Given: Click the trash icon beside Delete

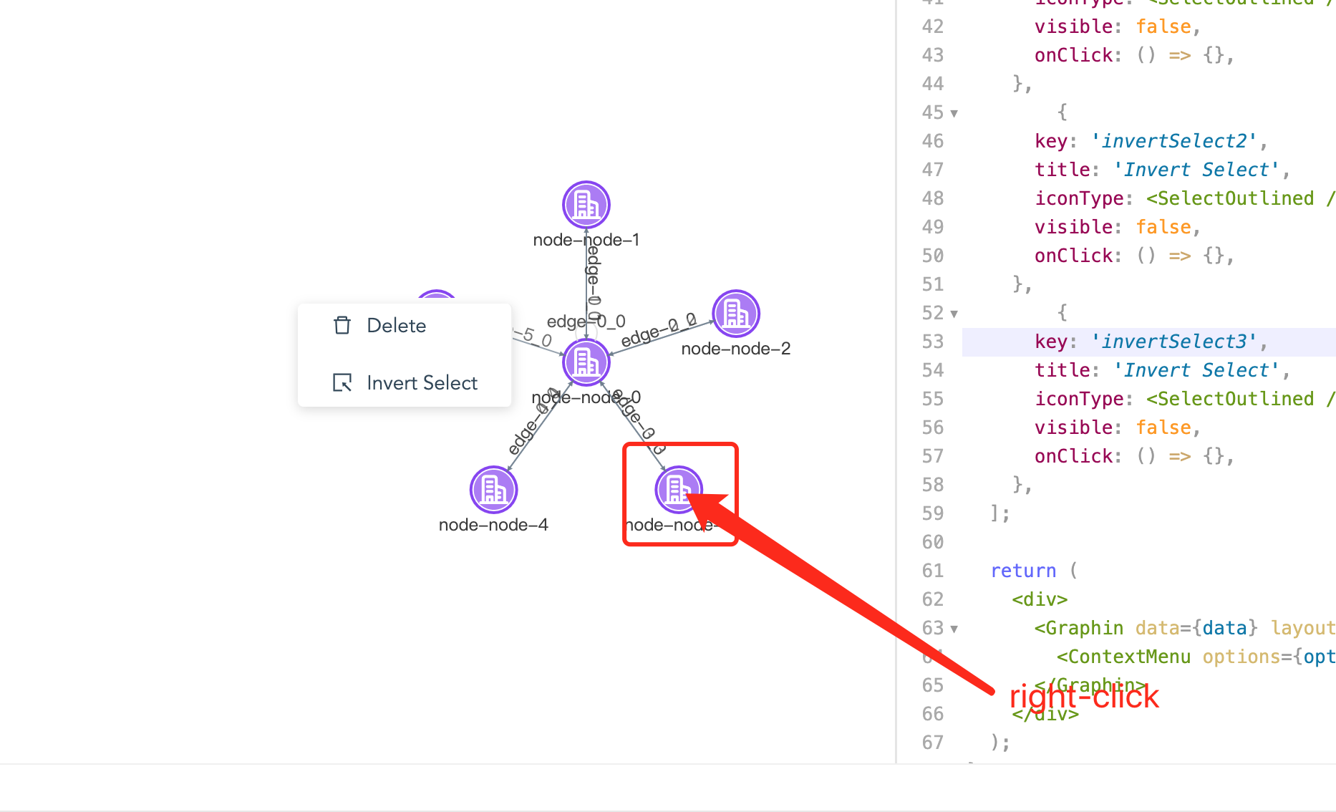Looking at the screenshot, I should click(x=342, y=325).
